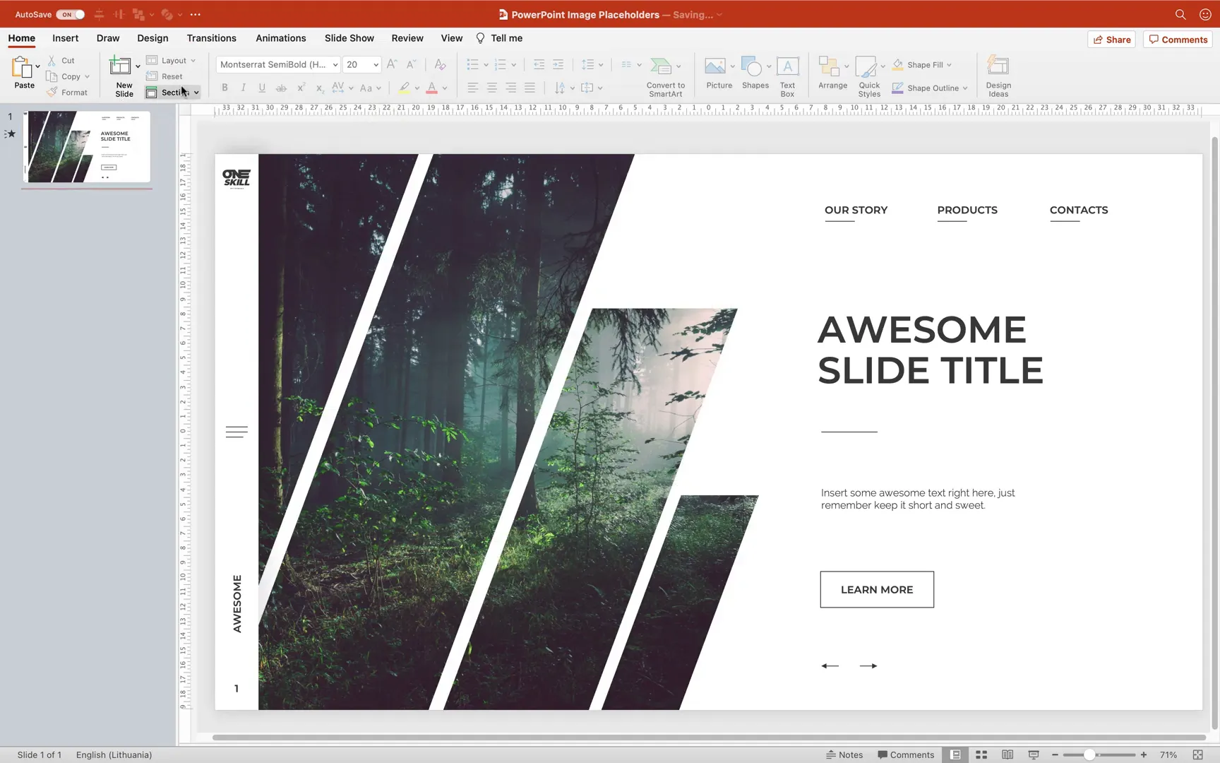The height and width of the screenshot is (763, 1220).
Task: Click Tell me search box
Action: pos(499,38)
